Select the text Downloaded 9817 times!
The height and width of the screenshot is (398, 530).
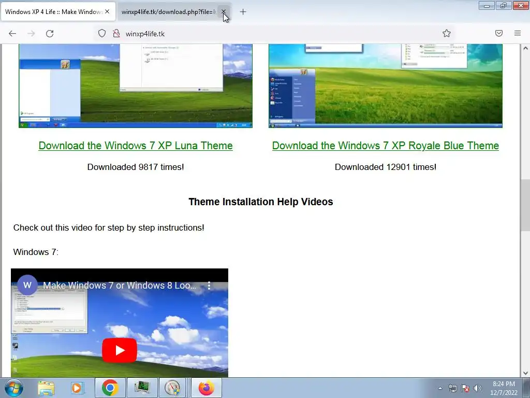tap(136, 167)
